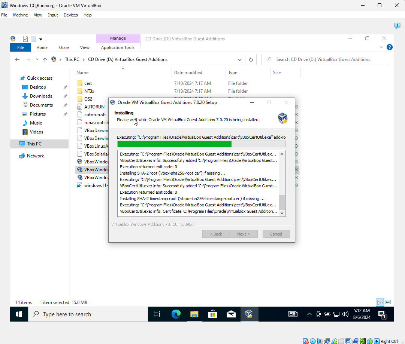
Task: Open Microsoft Edge from the taskbar
Action: coord(176,314)
